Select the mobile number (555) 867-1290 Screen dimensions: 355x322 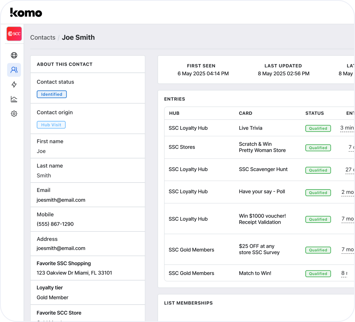pyautogui.click(x=55, y=224)
